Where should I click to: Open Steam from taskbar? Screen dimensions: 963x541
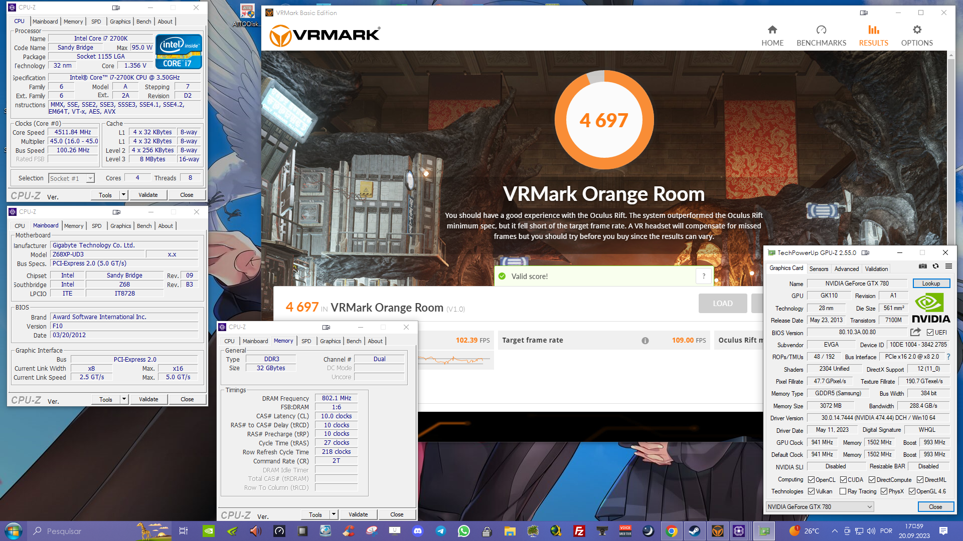[x=695, y=531]
